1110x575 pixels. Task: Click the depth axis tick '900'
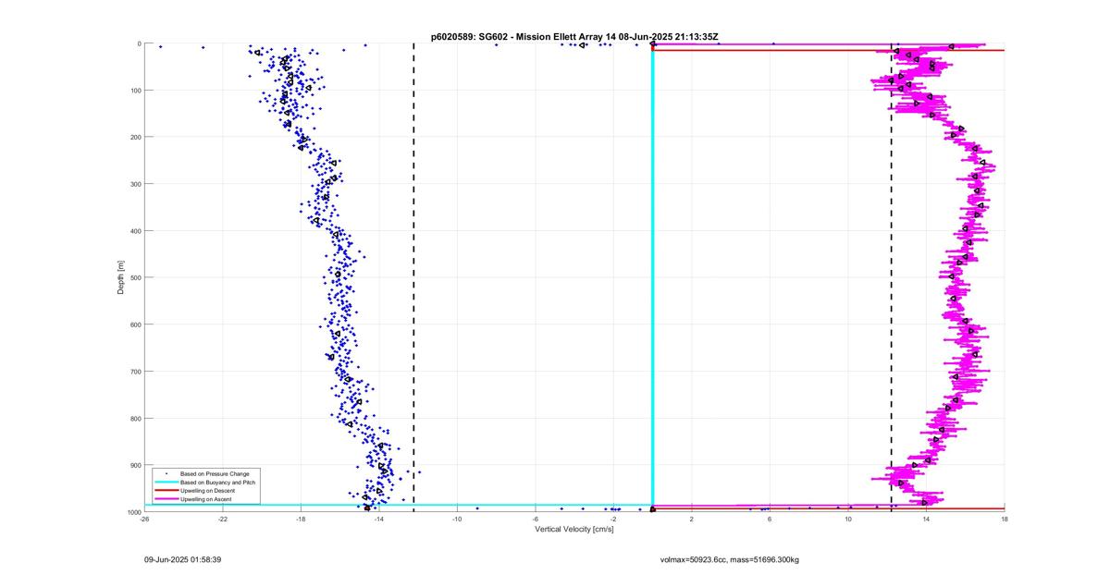134,465
